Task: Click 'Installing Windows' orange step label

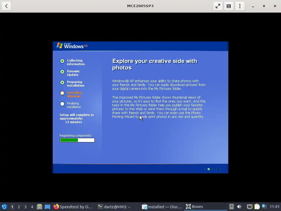Action: pyautogui.click(x=74, y=95)
